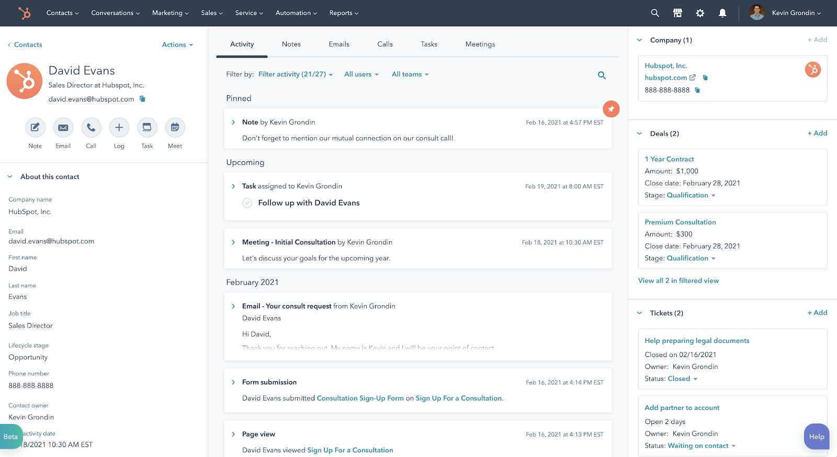
Task: Expand the pinned Note by Kevin Grondin
Action: 233,122
